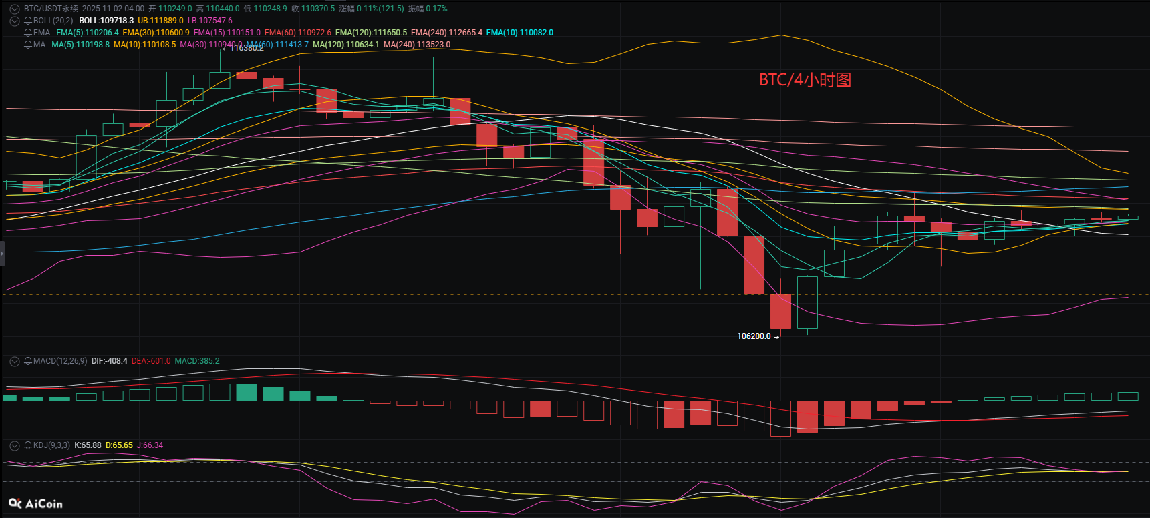Click the MA(240) value legend entry
Viewport: 1150px width, 518px height.
pyautogui.click(x=417, y=45)
